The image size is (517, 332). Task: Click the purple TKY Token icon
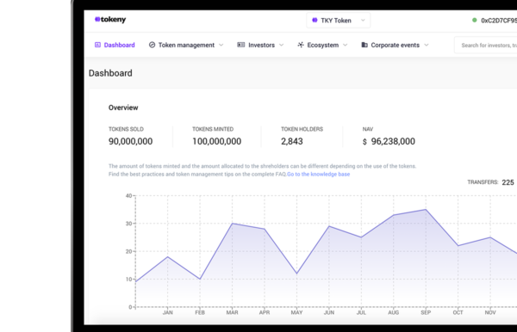click(x=315, y=20)
